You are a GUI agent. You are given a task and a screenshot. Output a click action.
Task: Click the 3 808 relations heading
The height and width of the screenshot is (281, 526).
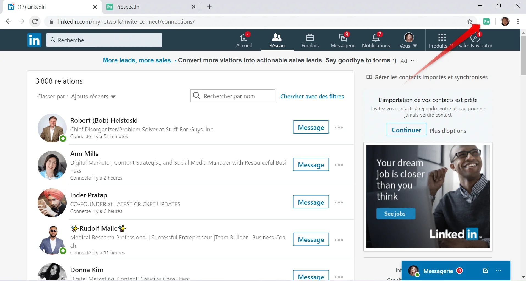pos(59,81)
